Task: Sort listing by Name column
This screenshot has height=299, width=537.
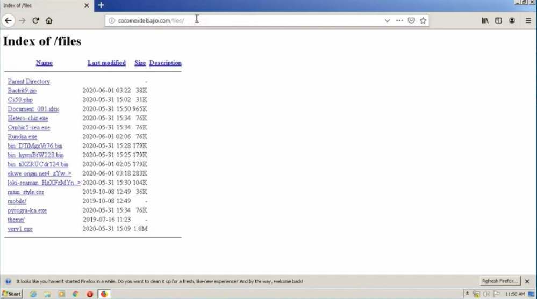Action: (44, 63)
